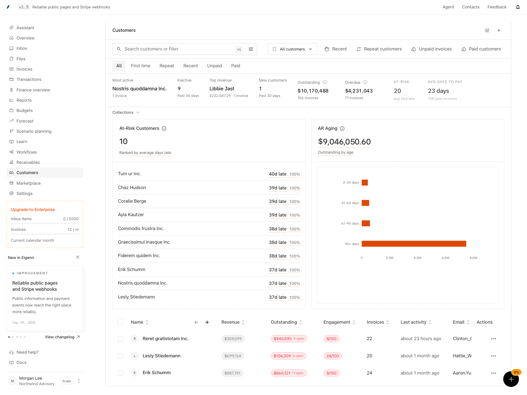This screenshot has width=527, height=395.
Task: Sort table by Engagement column
Action: click(340, 322)
